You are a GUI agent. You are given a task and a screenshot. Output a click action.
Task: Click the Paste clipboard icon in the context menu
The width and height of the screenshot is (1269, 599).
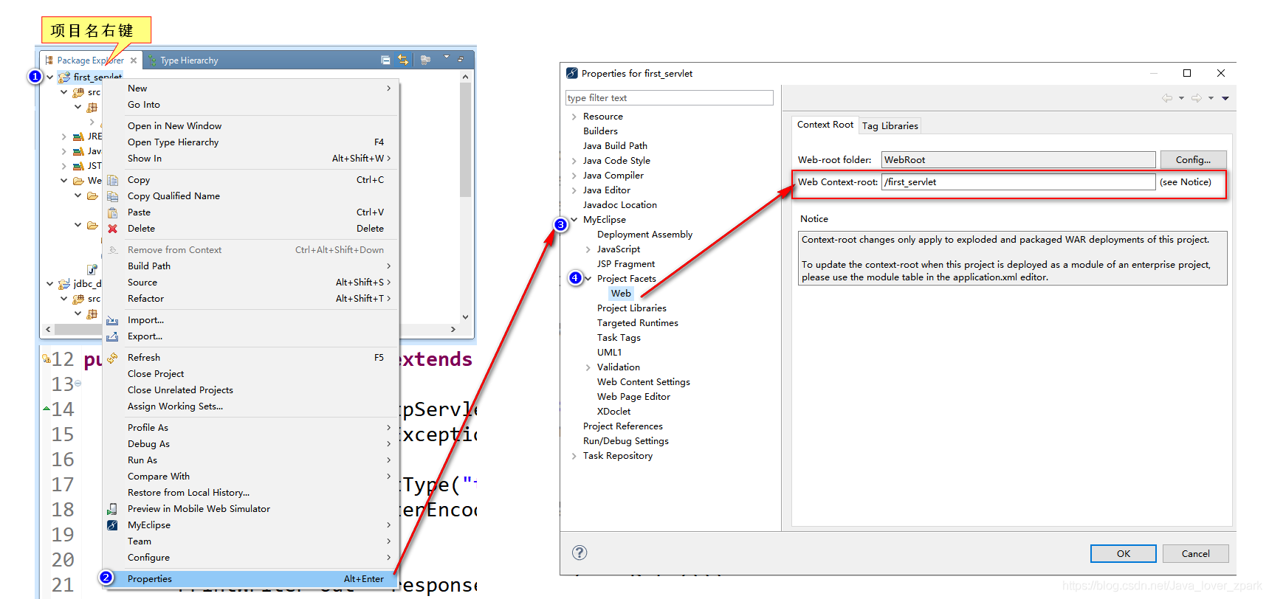point(113,212)
